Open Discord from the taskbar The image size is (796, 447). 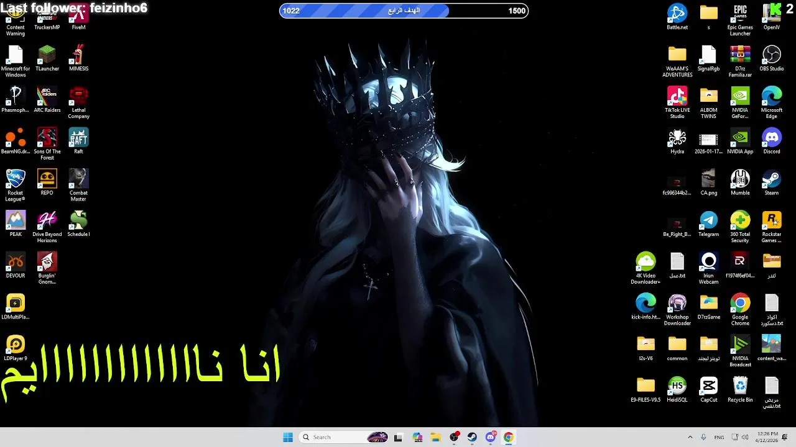(491, 437)
